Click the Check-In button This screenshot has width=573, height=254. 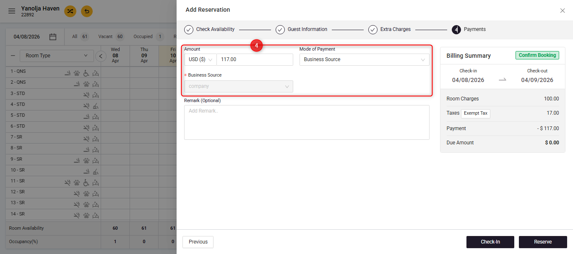click(x=490, y=242)
